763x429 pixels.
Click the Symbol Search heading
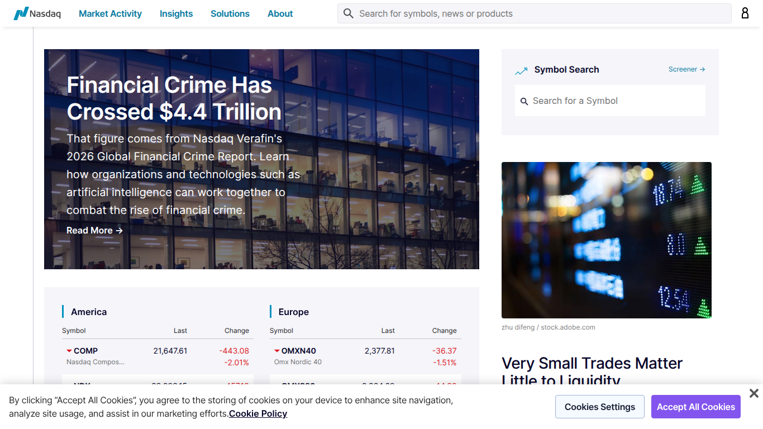pyautogui.click(x=566, y=69)
